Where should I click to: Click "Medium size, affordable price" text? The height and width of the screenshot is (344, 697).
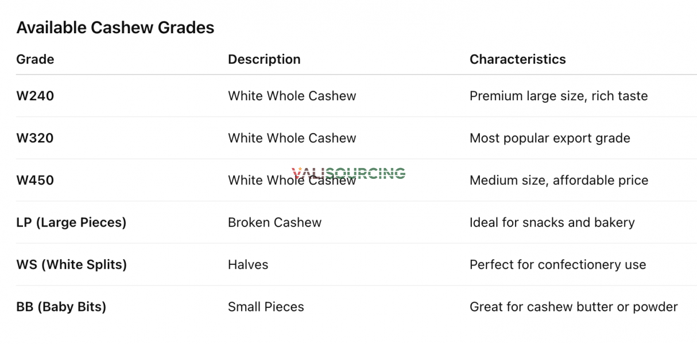coord(559,181)
